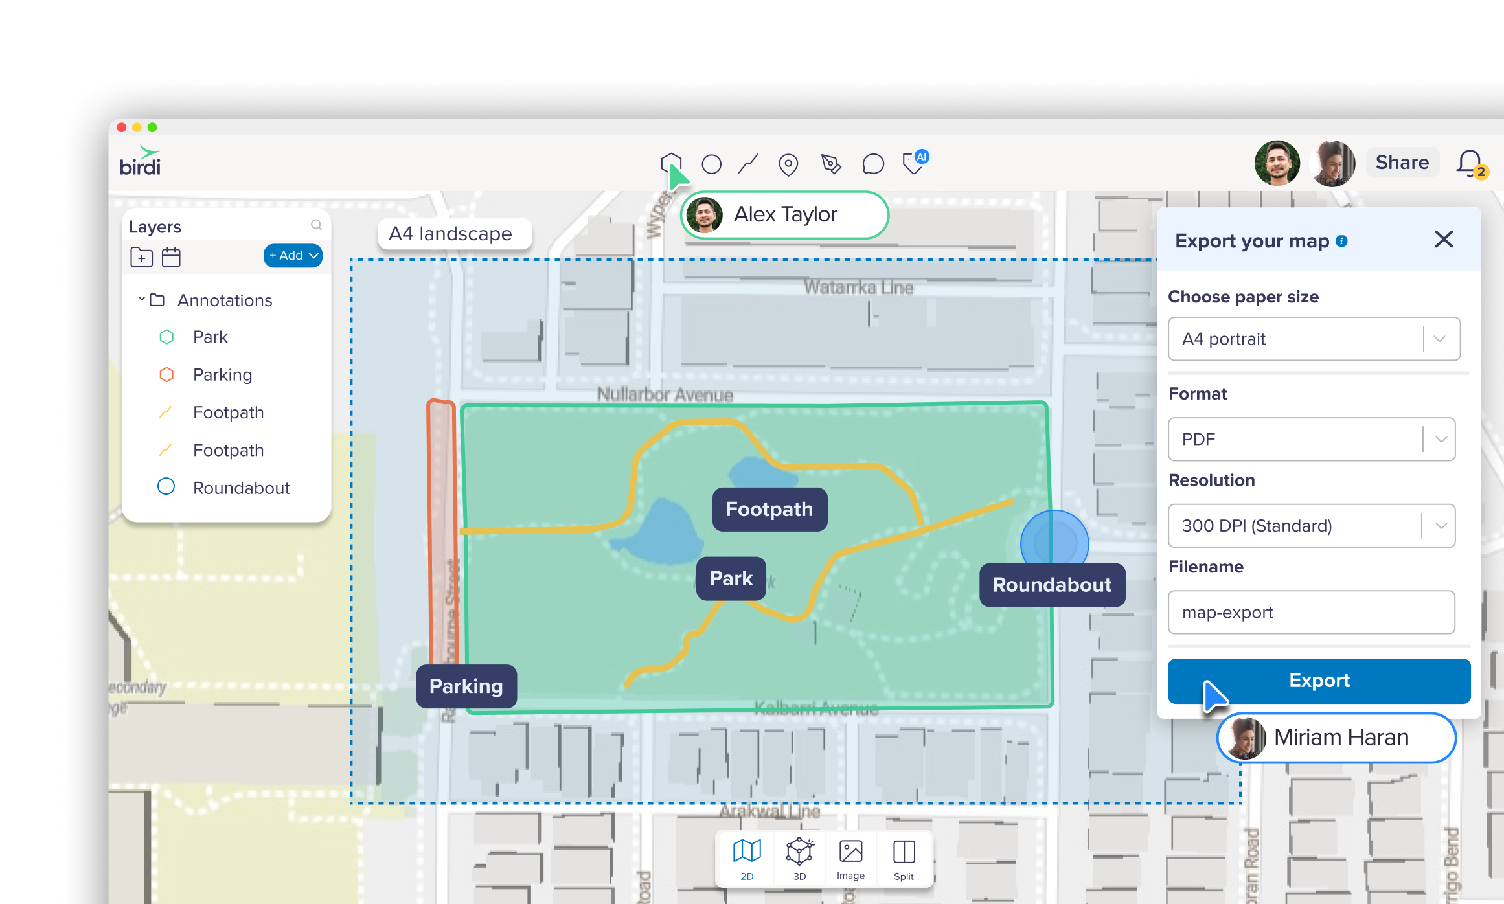1504x904 pixels.
Task: Open the Format PDF dropdown
Action: tap(1311, 439)
